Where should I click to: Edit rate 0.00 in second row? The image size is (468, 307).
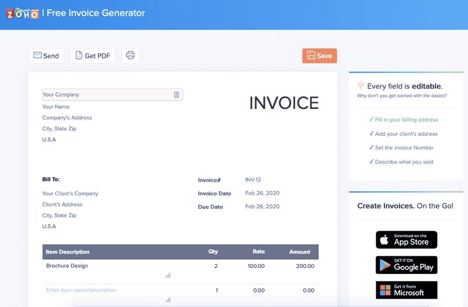(259, 290)
